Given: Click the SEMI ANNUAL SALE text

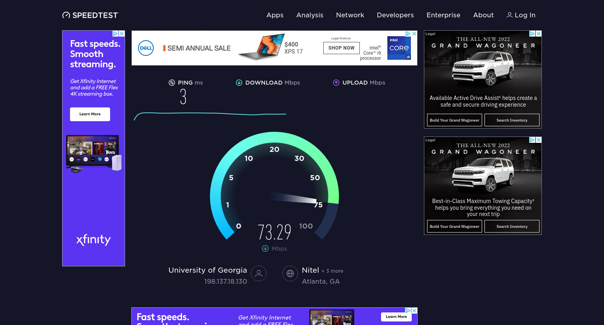Looking at the screenshot, I should (199, 48).
